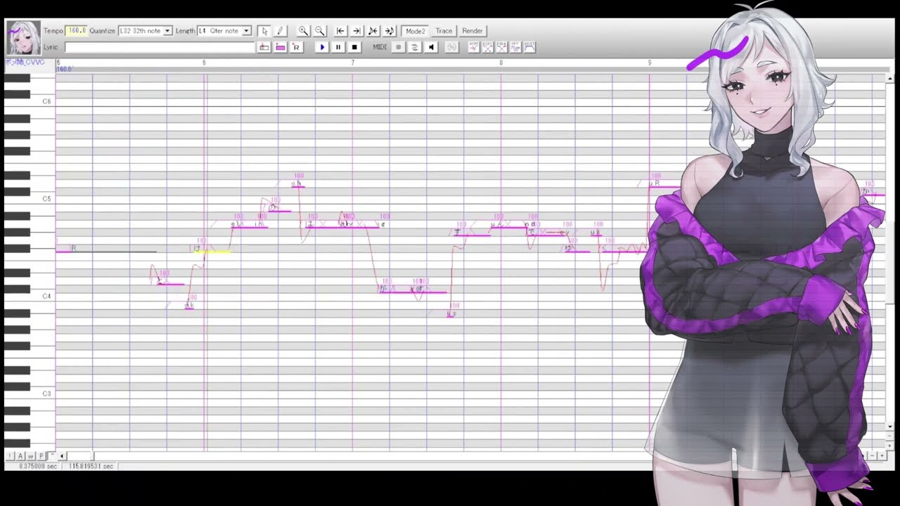Click the 0.375000 sec status value
This screenshot has width=900, height=506.
click(x=38, y=466)
